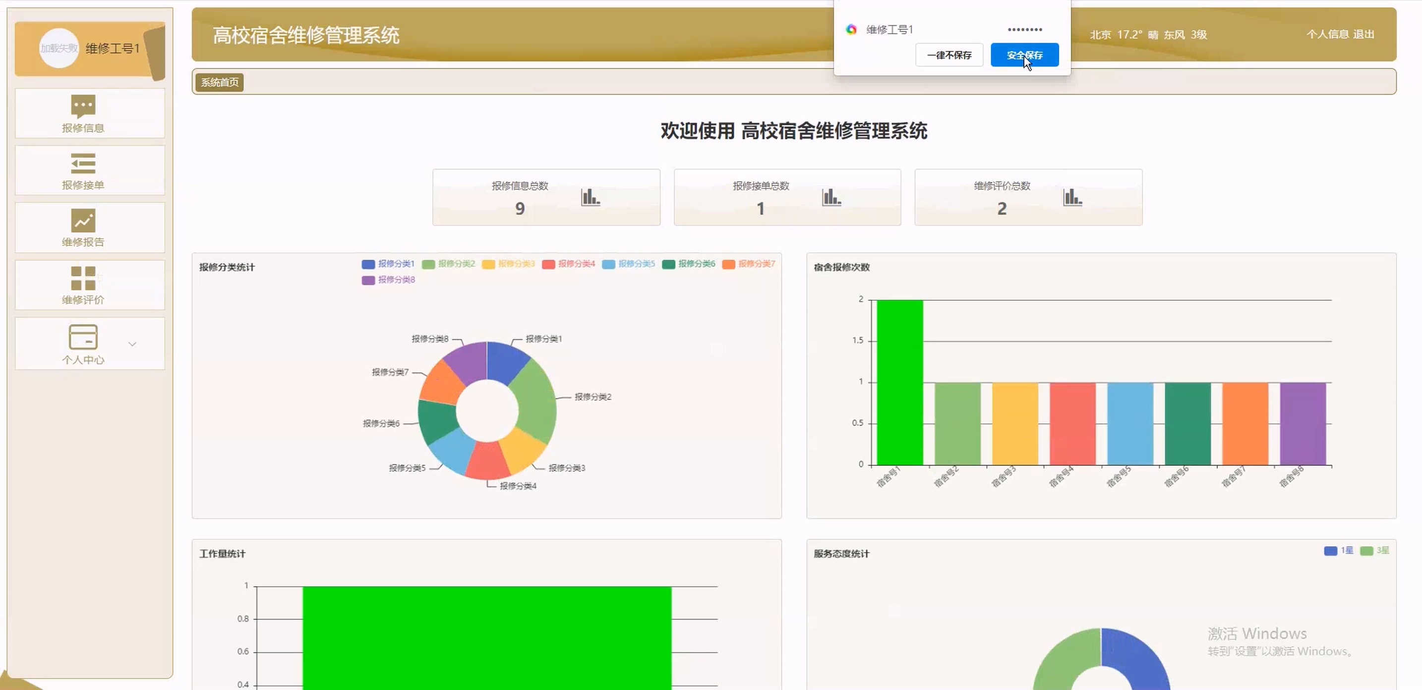Click the user avatar 加载失败 image
Screen dimensions: 1422x690
(59, 48)
